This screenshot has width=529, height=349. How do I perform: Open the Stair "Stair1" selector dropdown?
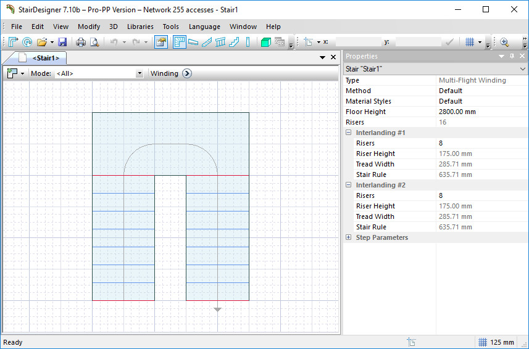pos(523,68)
